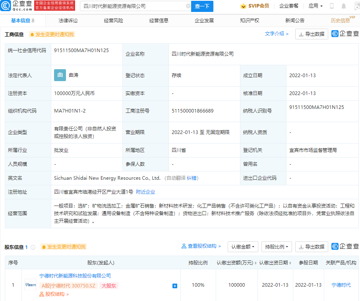Screen dimensions: 360x301
Task: Expand the blue plus badge next to 宁德时代
Action: 174,285
